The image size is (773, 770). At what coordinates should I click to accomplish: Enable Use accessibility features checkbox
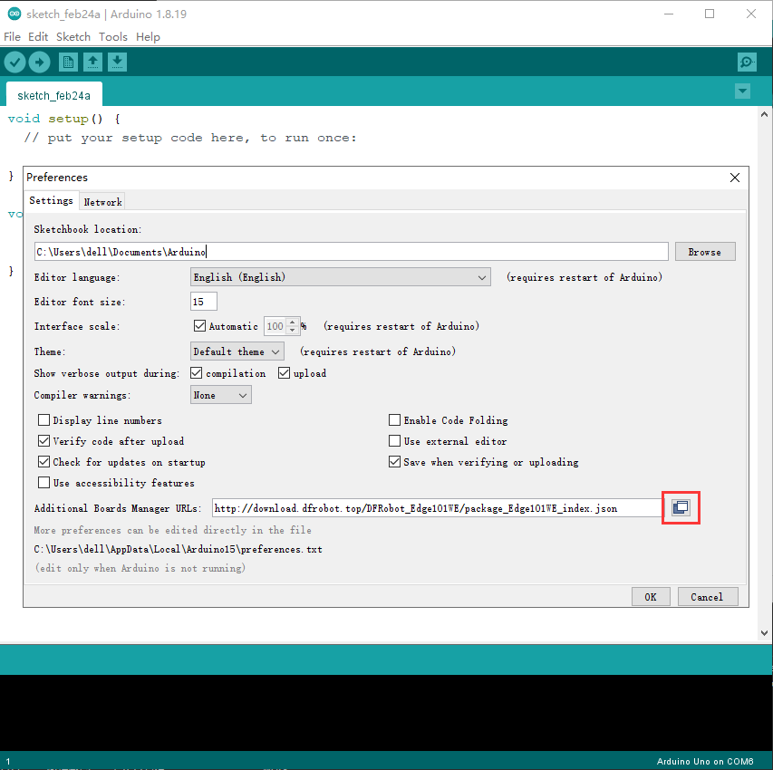pyautogui.click(x=43, y=483)
